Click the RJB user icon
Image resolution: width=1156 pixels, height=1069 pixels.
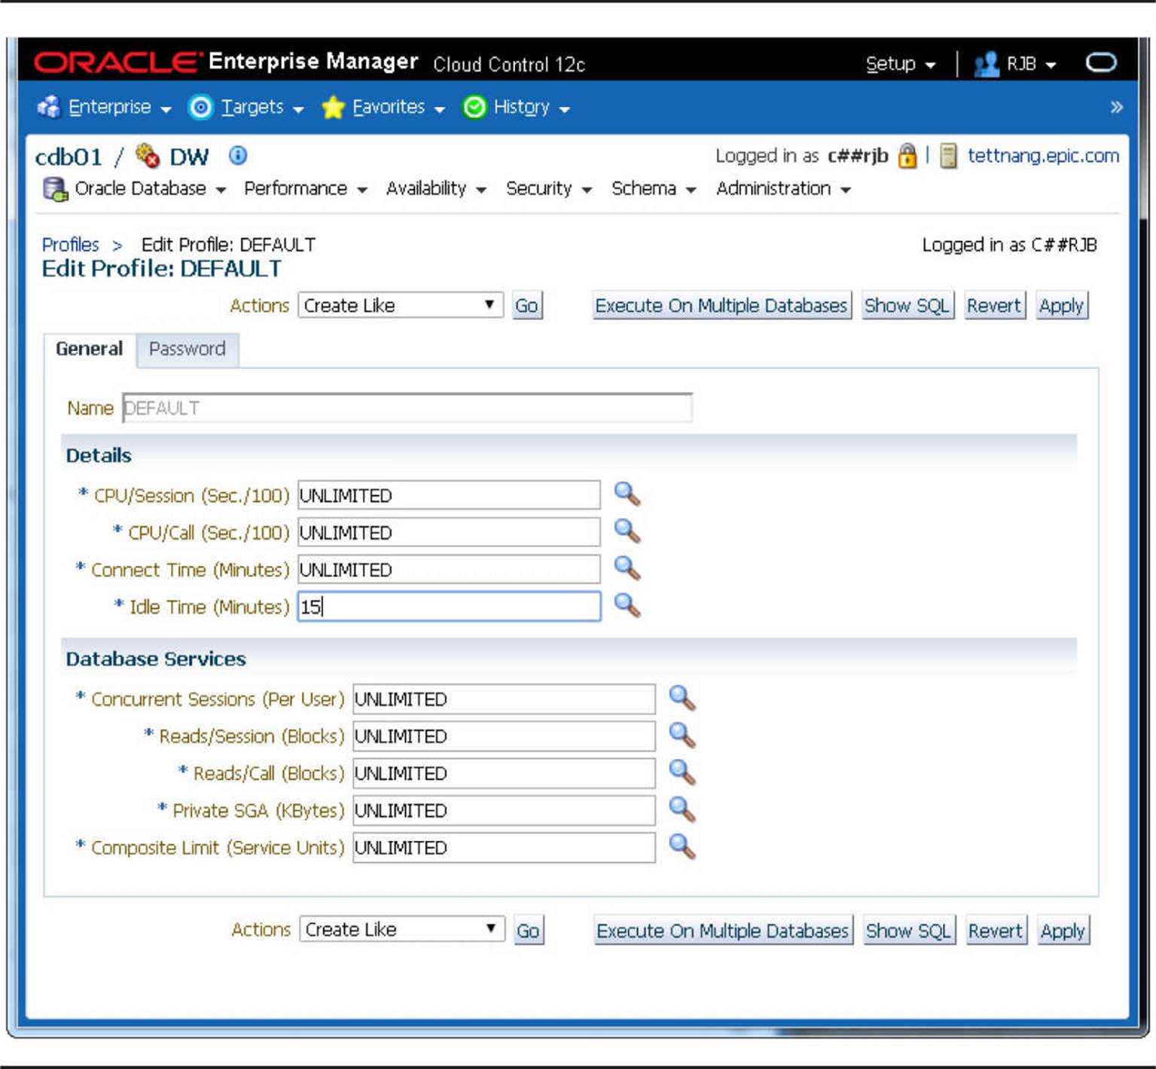coord(986,64)
